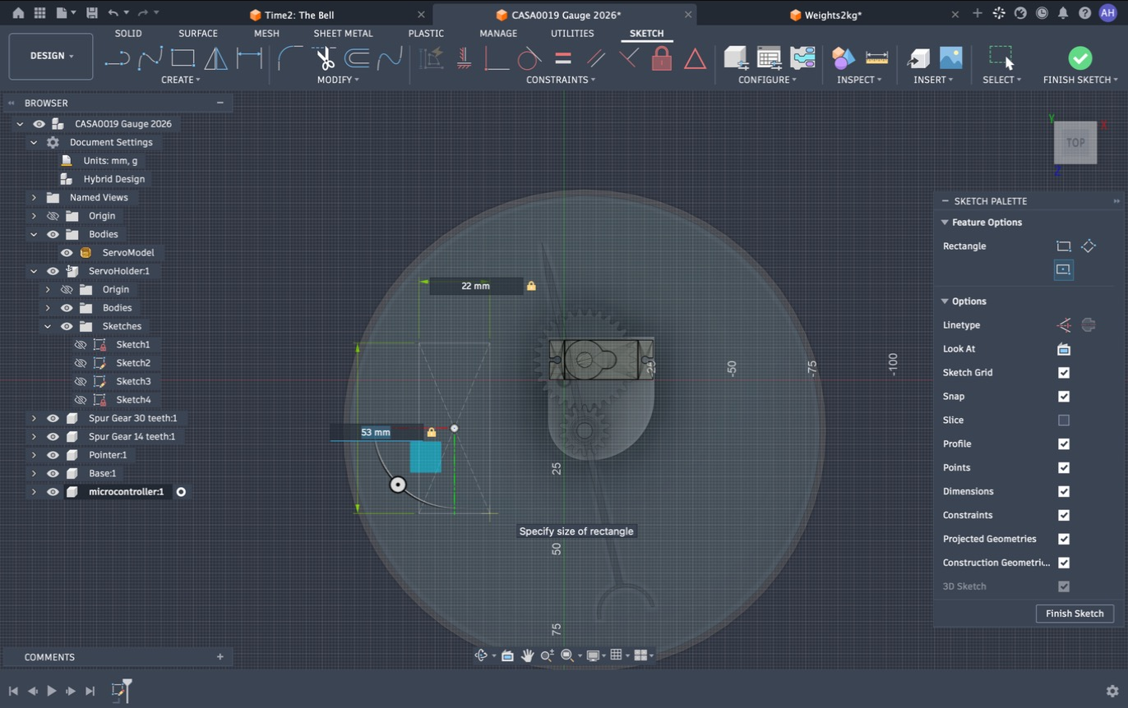Click the Finish Sketch button in palette
Screen dimensions: 1128x708
(1075, 614)
